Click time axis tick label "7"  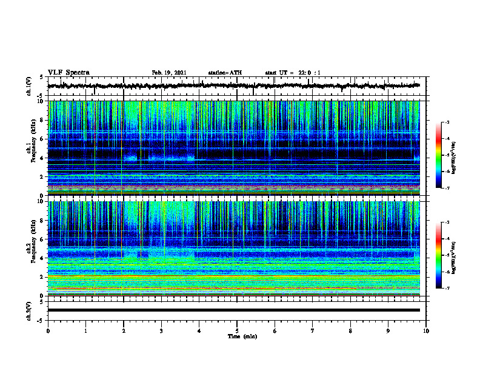313,331
